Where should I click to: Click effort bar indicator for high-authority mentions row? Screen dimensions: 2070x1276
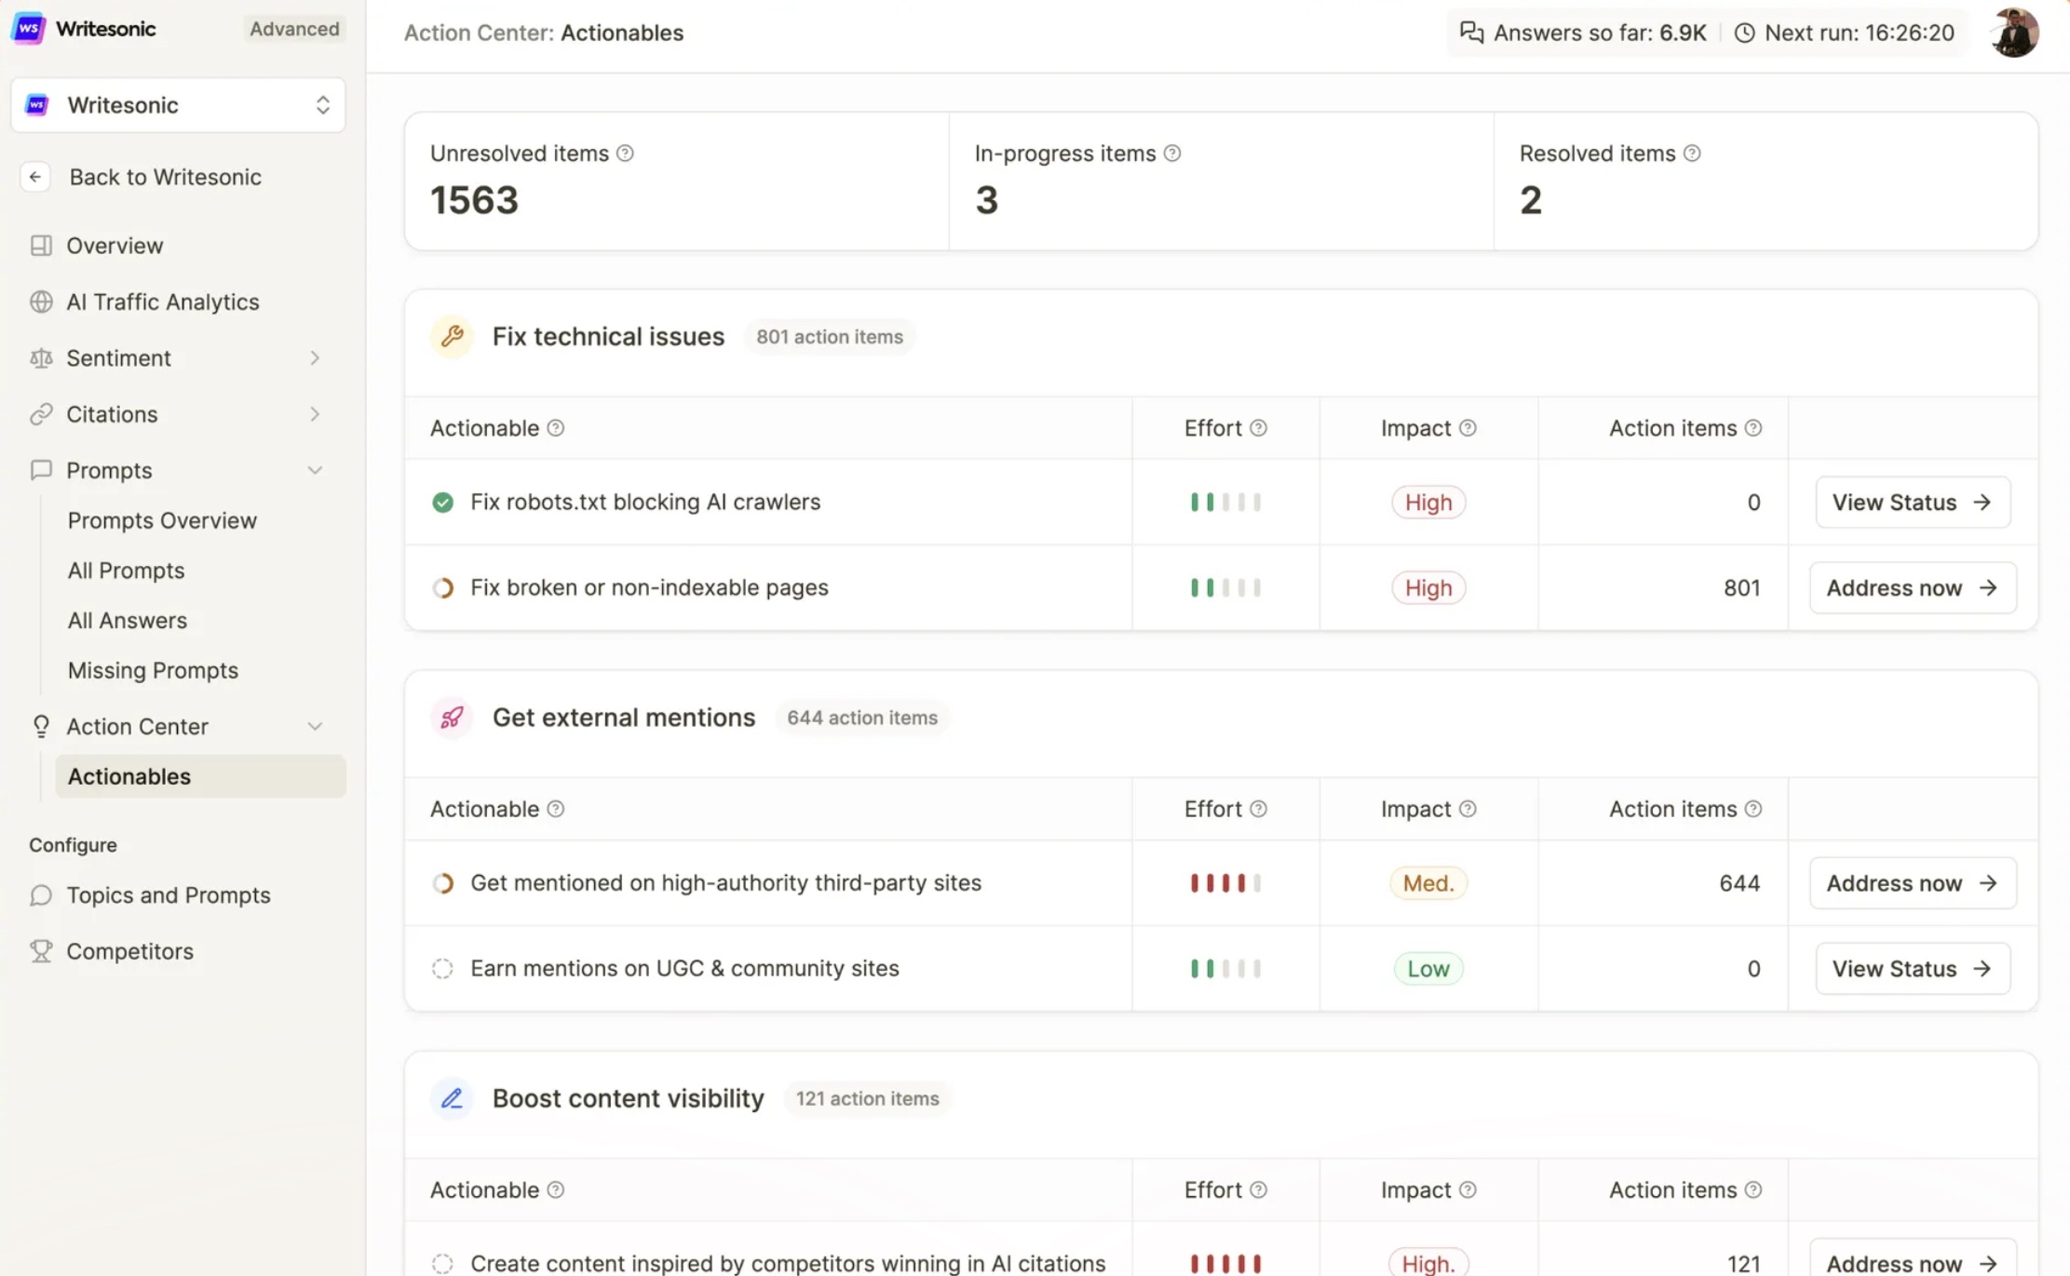click(1224, 883)
